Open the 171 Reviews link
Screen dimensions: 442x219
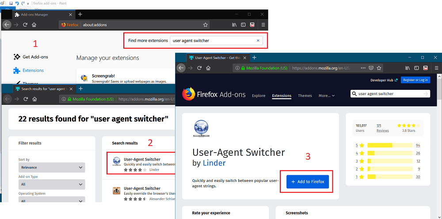tap(382, 128)
